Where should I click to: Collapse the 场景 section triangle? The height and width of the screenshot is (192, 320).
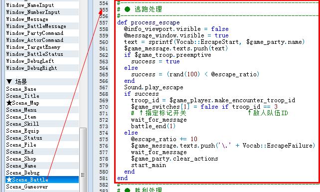pos(9,82)
